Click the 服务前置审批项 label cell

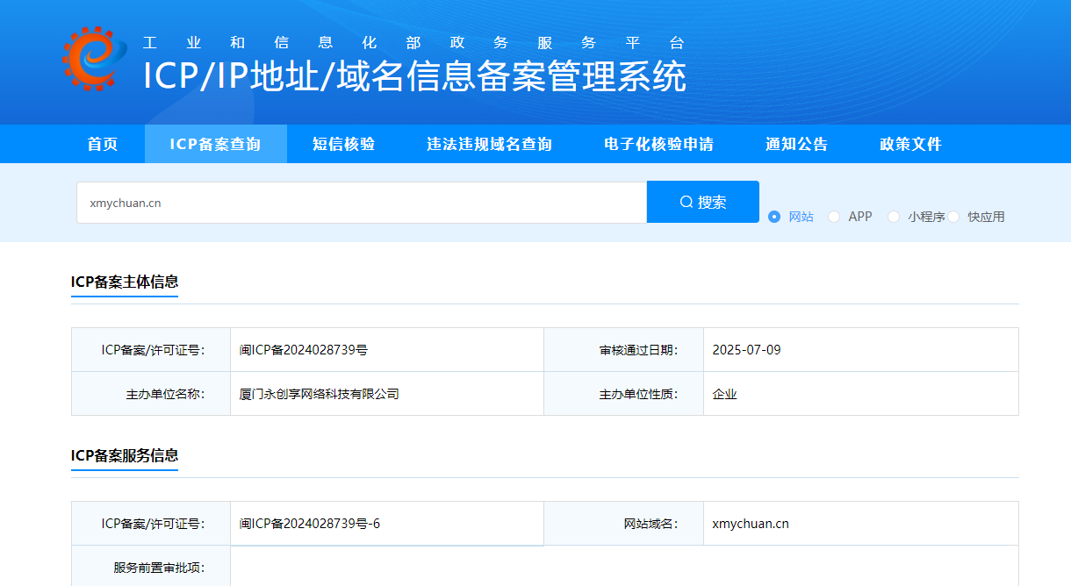coord(151,568)
